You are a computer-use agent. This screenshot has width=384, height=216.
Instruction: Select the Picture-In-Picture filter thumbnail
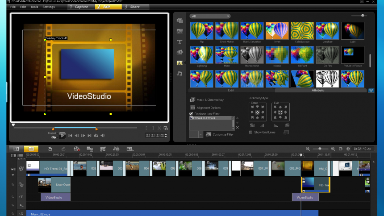[x=353, y=54]
